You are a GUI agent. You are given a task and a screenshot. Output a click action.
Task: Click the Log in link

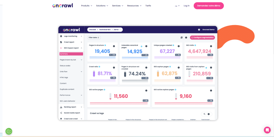tap(186, 5)
